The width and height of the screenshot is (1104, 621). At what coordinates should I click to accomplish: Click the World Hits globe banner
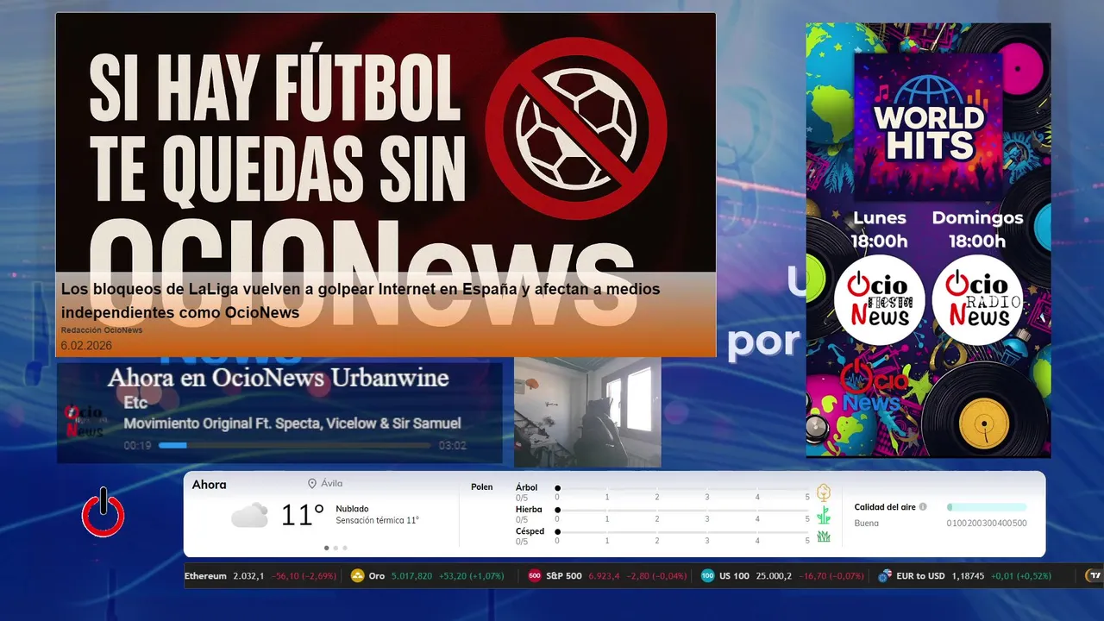point(928,126)
